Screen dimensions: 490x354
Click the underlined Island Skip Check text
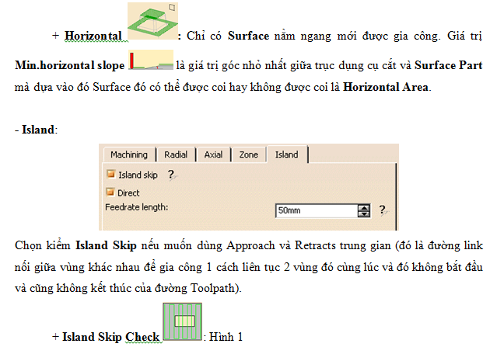110,337
